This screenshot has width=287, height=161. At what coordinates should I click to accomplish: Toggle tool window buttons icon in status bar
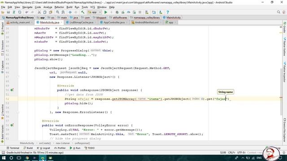(x=3, y=153)
